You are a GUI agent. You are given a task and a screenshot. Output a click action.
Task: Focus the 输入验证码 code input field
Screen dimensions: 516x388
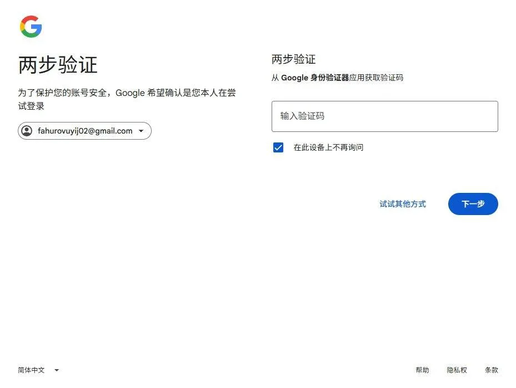385,116
